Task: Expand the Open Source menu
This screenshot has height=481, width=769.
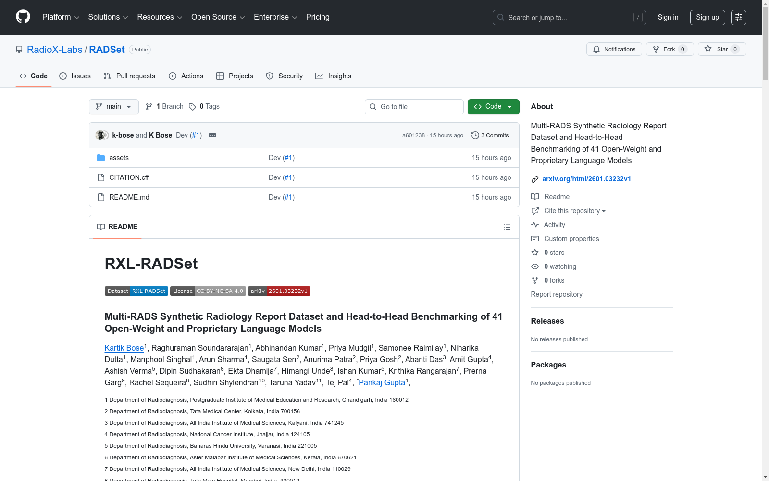Action: [218, 17]
